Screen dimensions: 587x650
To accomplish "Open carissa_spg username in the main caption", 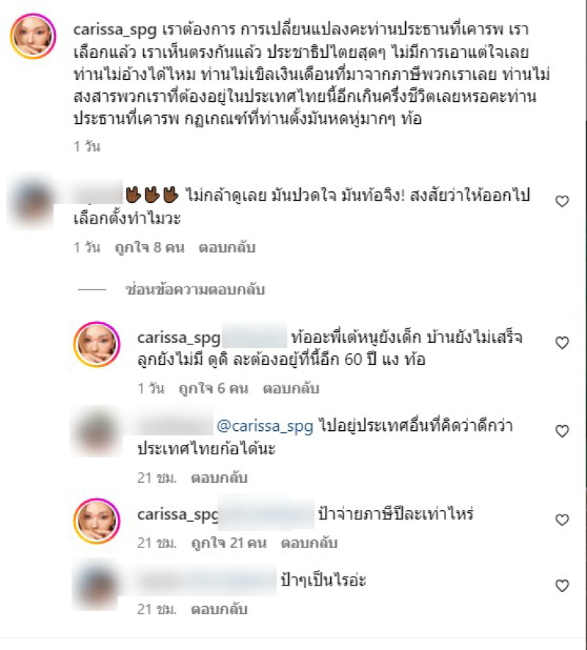I will (x=115, y=30).
